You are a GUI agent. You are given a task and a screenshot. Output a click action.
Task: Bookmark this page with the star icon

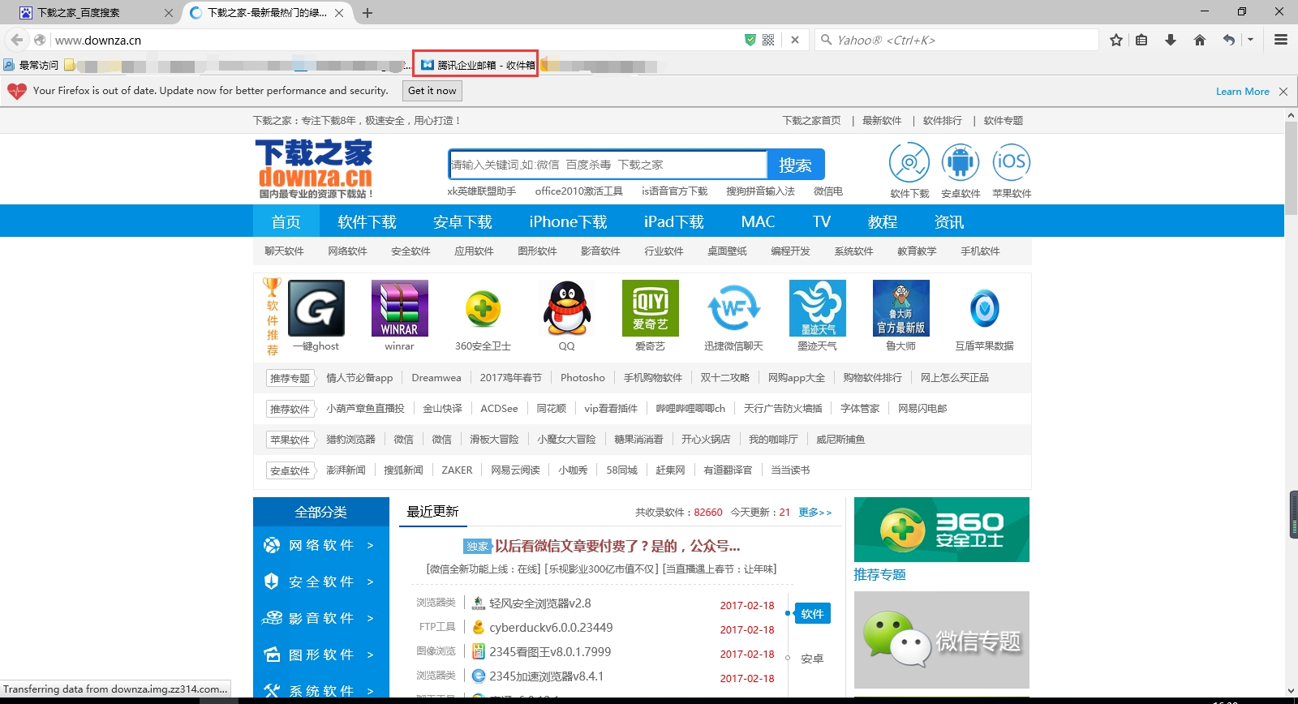pyautogui.click(x=1116, y=40)
